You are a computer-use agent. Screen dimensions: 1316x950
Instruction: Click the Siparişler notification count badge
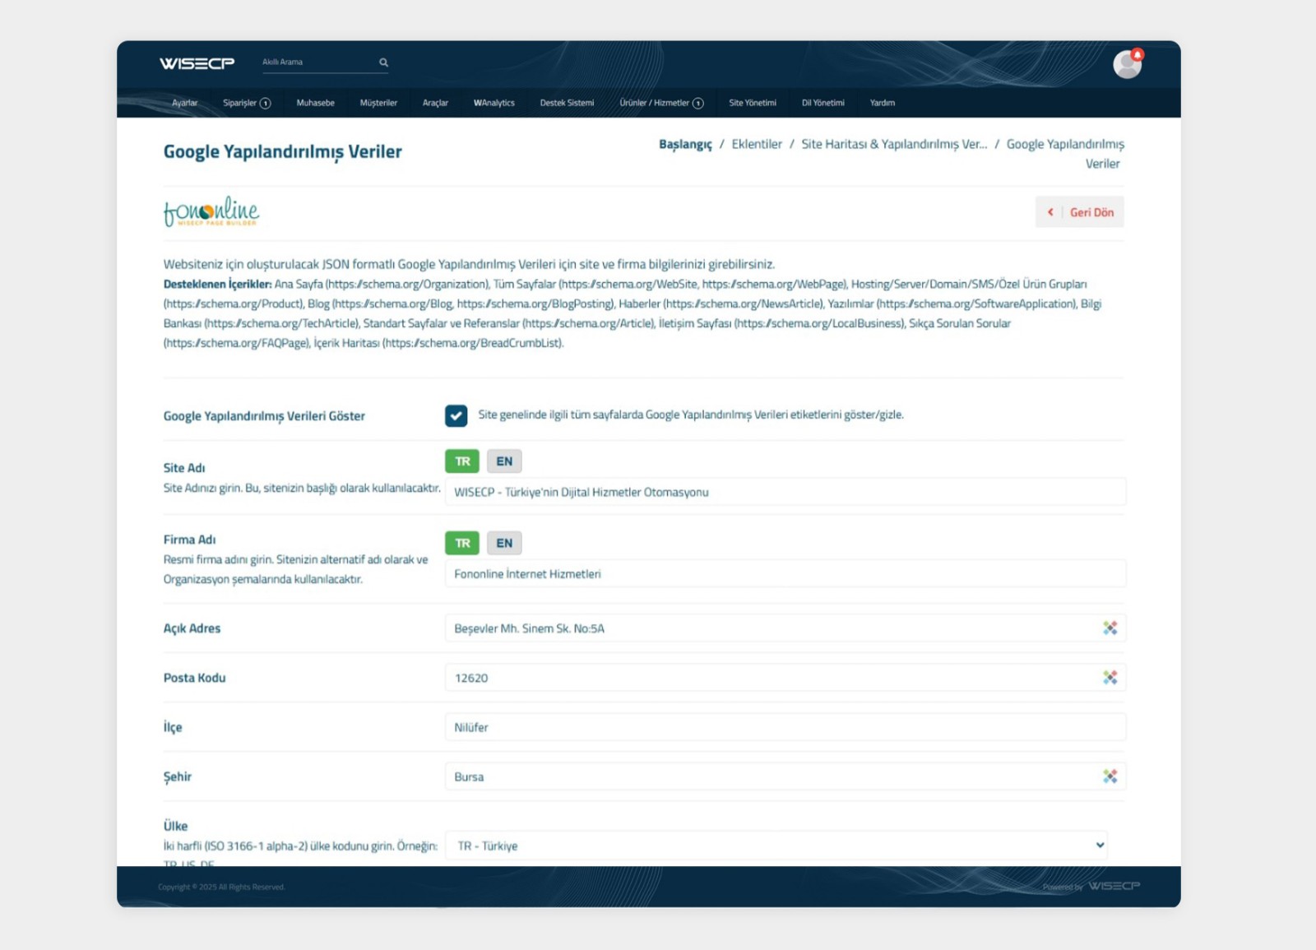coord(266,104)
